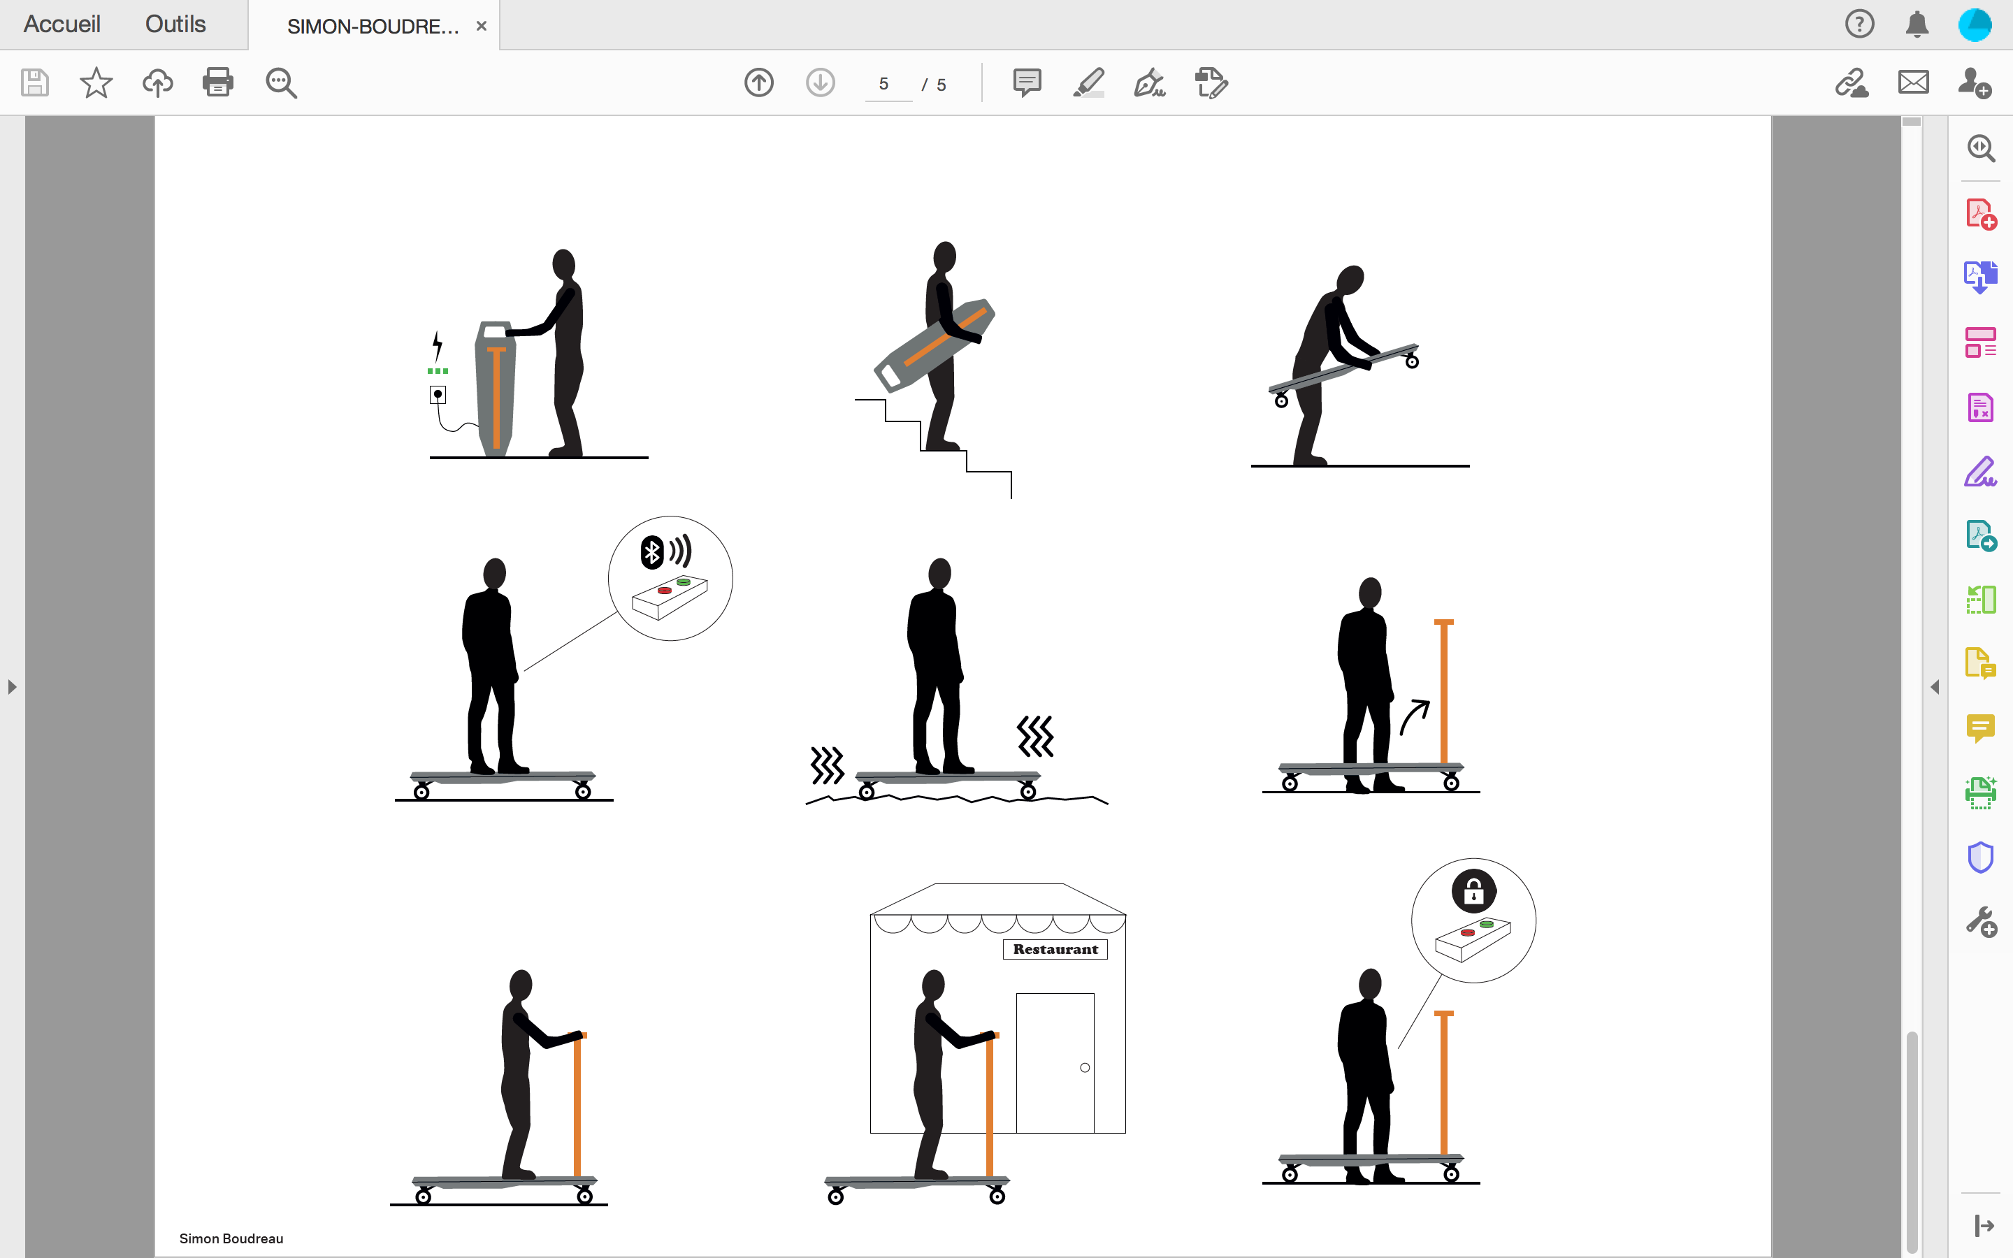The image size is (2013, 1258).
Task: Open the Organize Pages tool
Action: tap(1981, 342)
